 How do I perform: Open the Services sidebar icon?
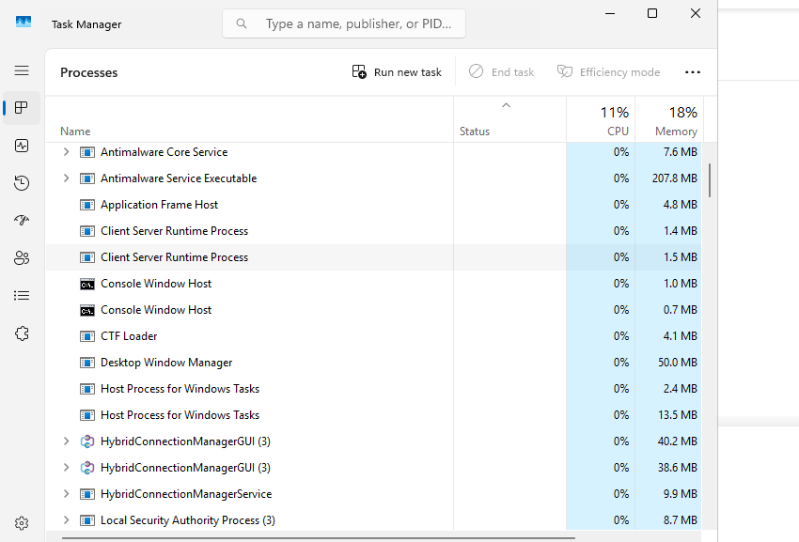22,333
